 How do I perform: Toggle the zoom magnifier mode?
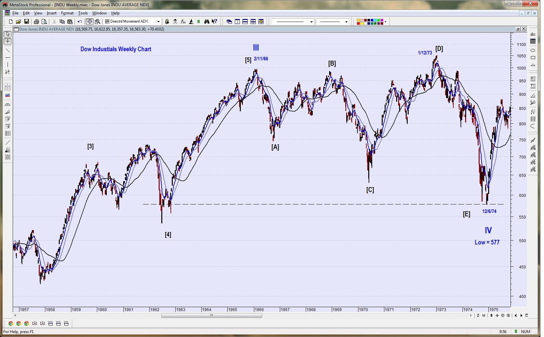(98, 21)
